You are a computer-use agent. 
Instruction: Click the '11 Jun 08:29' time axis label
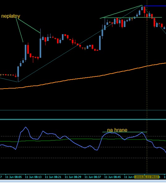tap(73, 177)
